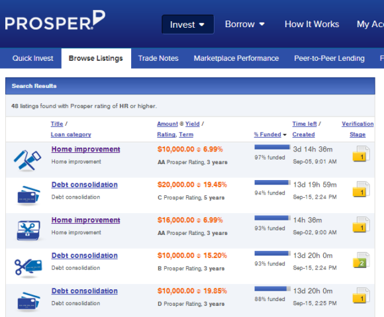Click the 88% funded progress bar
Viewport: 384px width, 317px height.
click(x=272, y=289)
